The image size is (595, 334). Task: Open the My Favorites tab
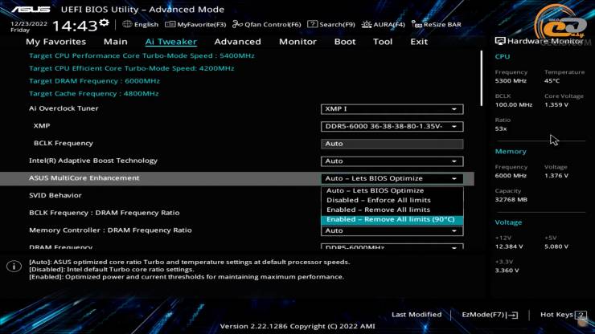[x=55, y=42]
